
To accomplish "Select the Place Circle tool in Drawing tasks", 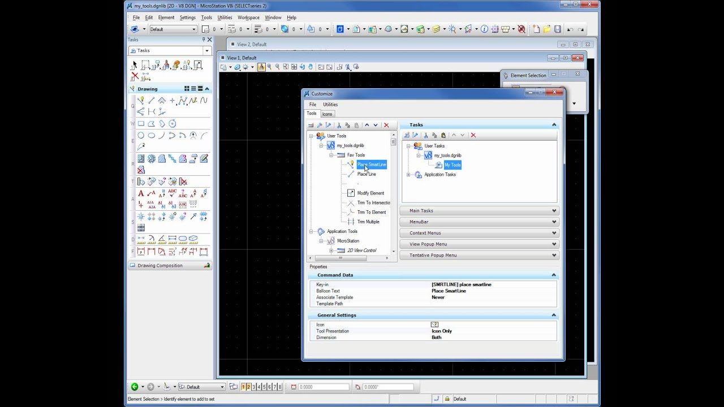I will coord(141,136).
